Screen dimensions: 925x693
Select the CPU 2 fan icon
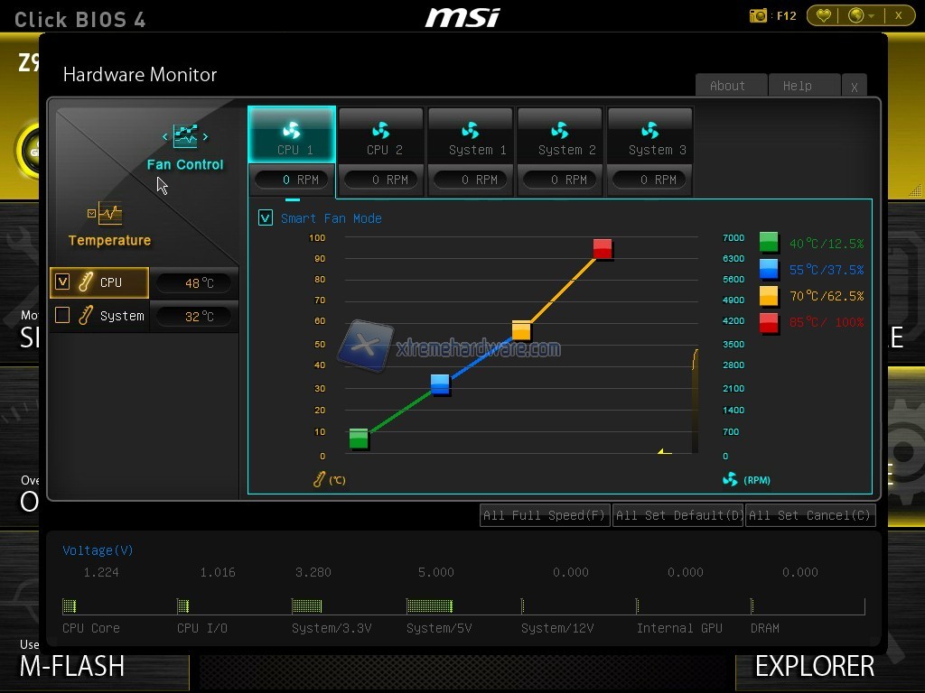380,131
